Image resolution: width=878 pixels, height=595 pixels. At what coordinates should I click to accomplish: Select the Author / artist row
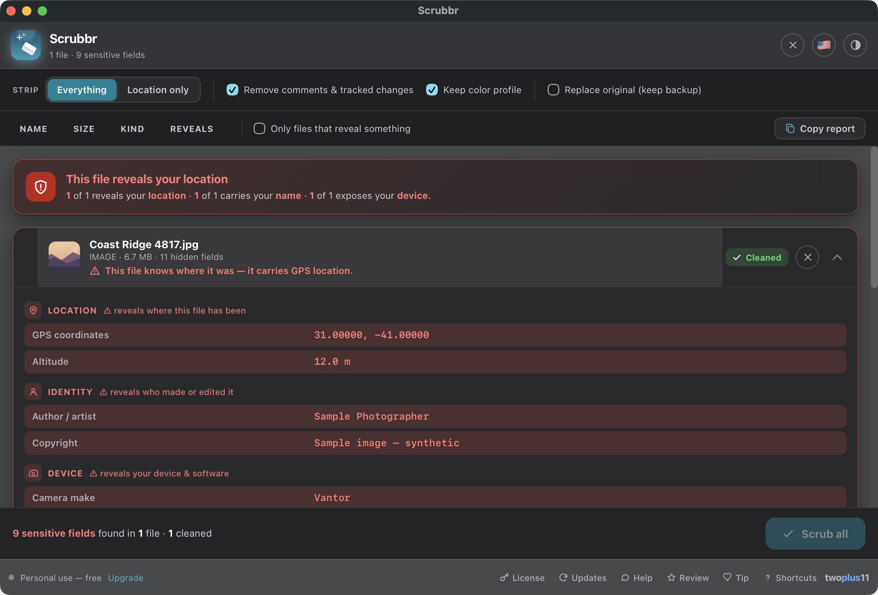(x=435, y=416)
